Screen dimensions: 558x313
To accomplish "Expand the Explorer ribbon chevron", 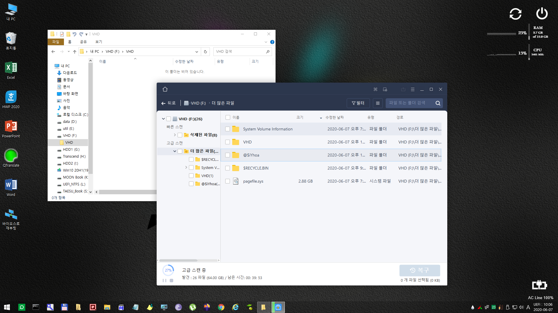I will tap(266, 42).
